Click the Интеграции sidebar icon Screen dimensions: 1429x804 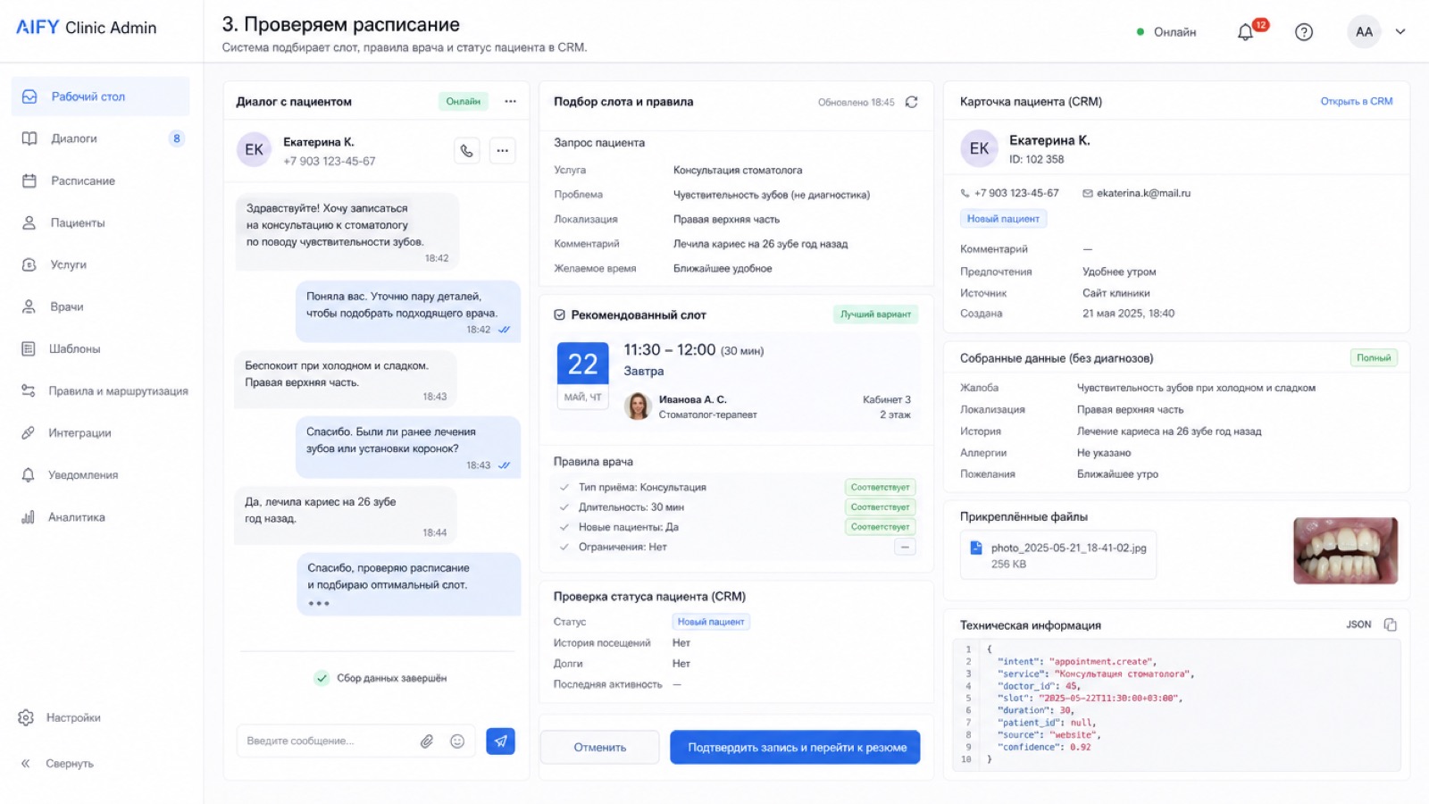[29, 432]
